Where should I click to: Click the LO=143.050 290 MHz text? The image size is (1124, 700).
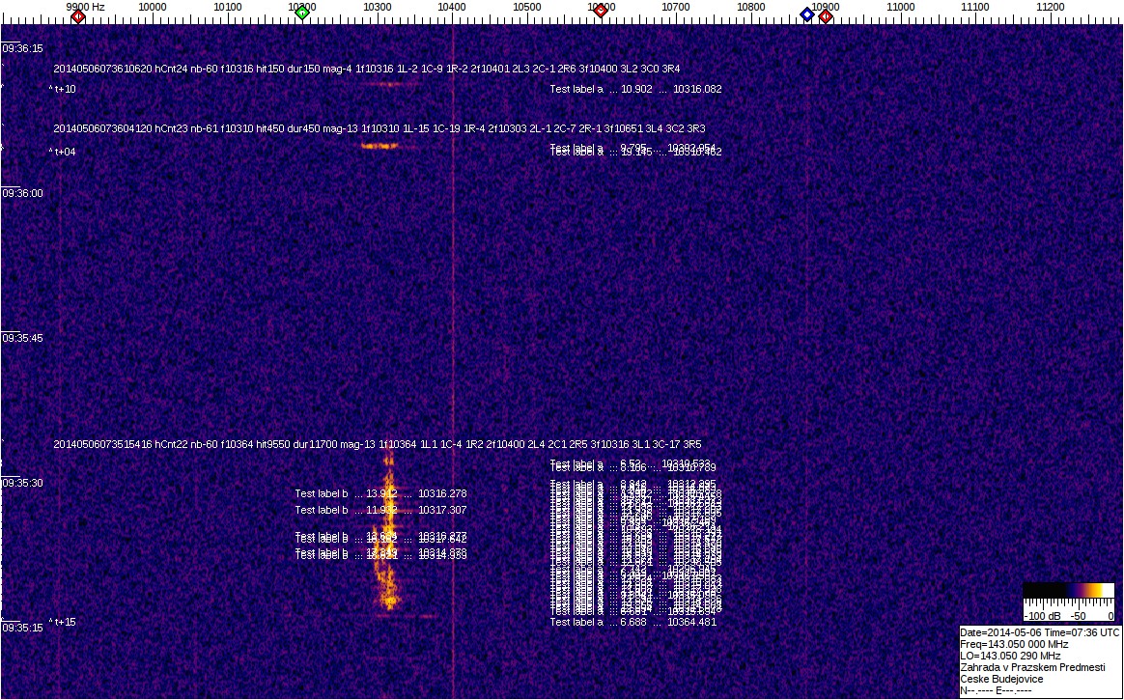click(x=1010, y=655)
